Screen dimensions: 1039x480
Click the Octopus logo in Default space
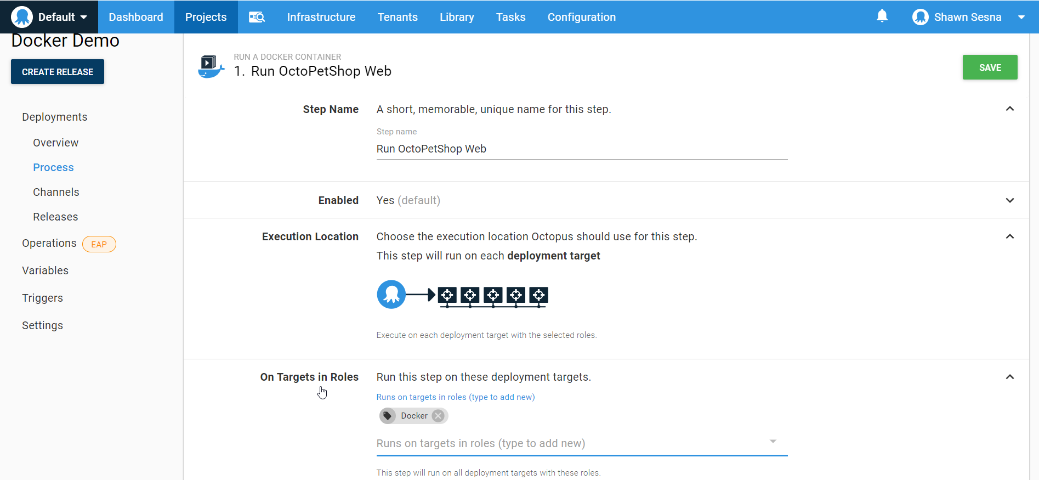pos(22,17)
